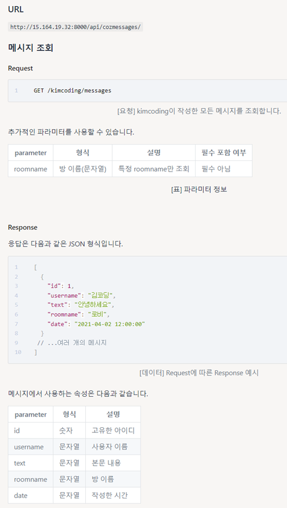Select the 'URL' heading
Image resolution: width=287 pixels, height=508 pixels.
[x=16, y=10]
